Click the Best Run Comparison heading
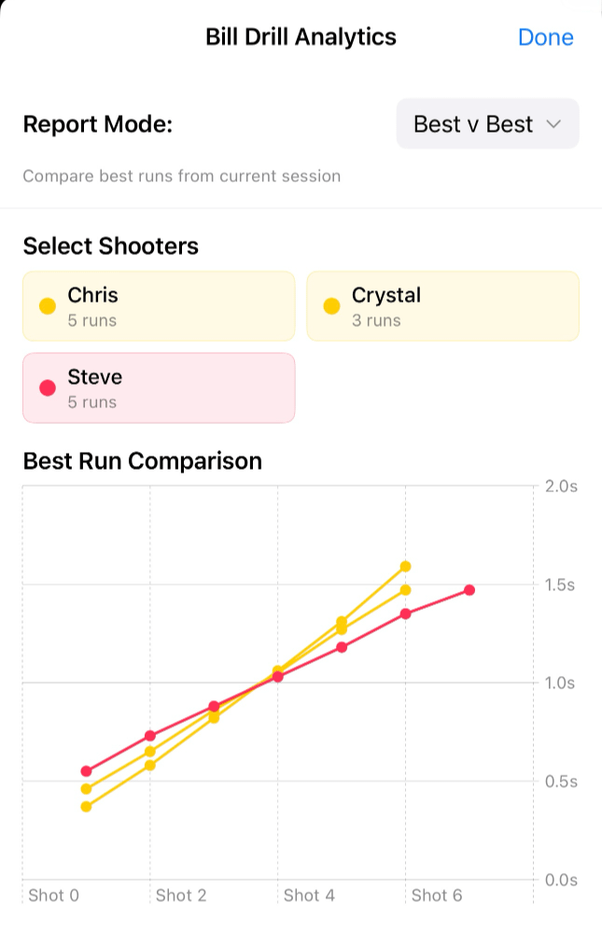602x945 pixels. tap(142, 461)
